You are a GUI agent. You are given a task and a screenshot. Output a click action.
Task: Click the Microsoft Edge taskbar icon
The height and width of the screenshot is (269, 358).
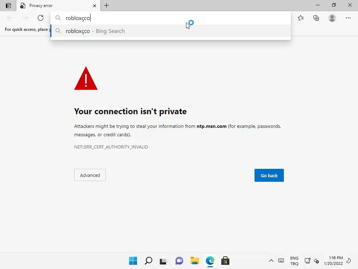tap(210, 261)
